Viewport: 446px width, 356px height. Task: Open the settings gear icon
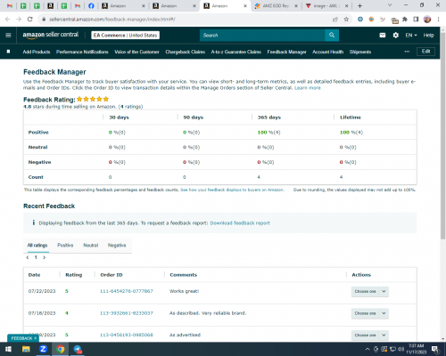(395, 36)
